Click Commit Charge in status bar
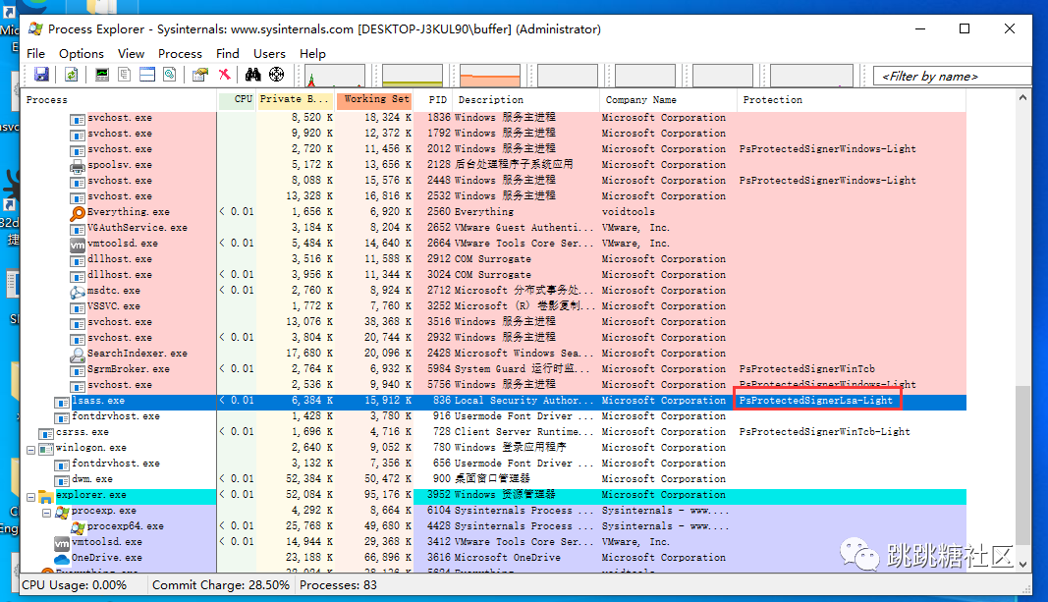 pos(221,585)
